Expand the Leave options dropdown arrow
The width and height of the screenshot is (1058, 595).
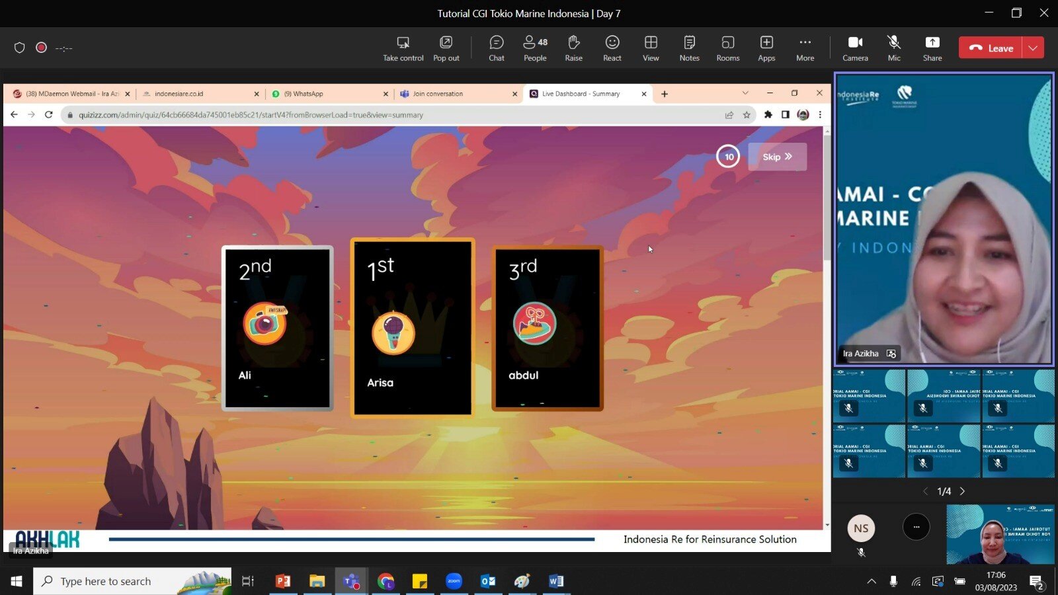tap(1033, 48)
